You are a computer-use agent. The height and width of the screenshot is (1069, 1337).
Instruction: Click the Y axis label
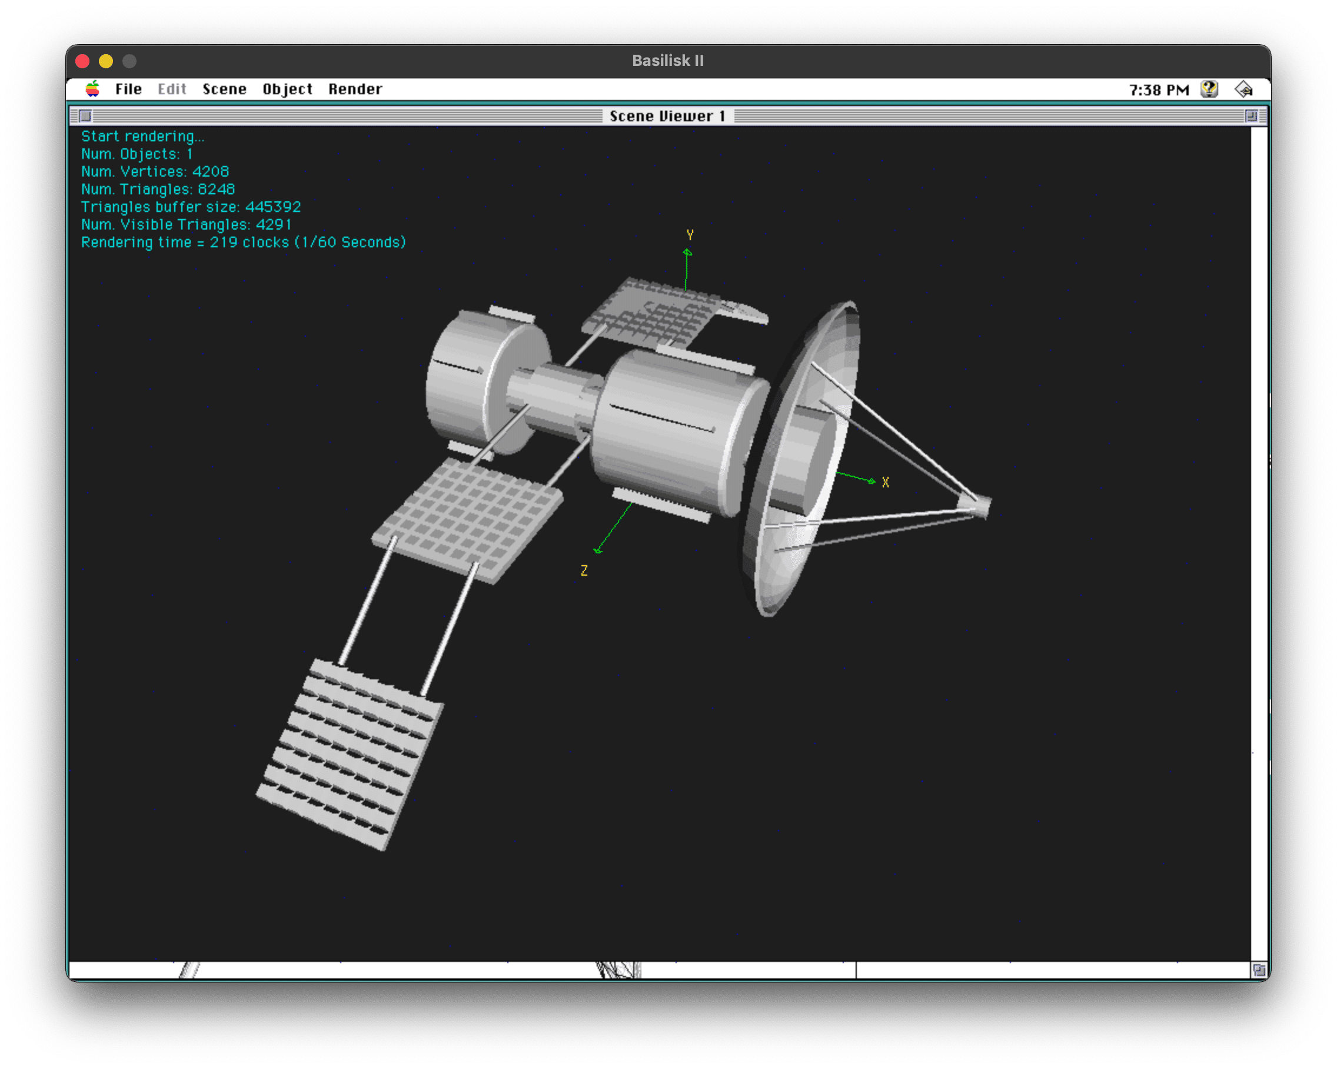(x=690, y=235)
